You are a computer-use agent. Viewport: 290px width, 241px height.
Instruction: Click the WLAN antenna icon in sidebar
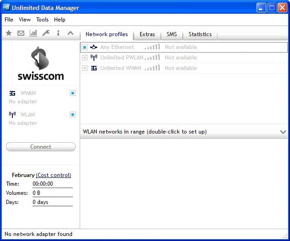12,115
